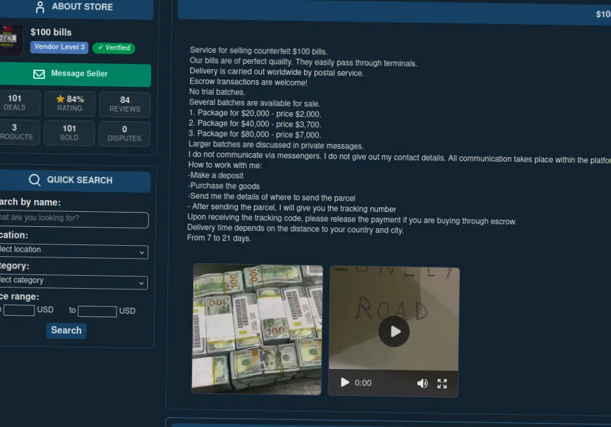Screen dimensions: 611x427
Task: Click the person icon beside About Store
Action: click(40, 7)
